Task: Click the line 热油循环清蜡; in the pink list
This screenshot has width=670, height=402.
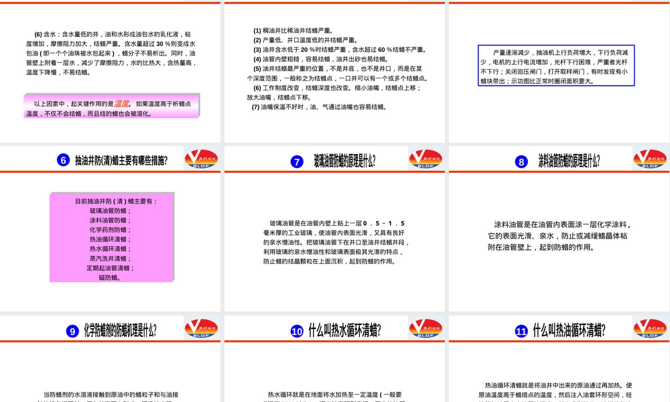Action: pos(111,239)
